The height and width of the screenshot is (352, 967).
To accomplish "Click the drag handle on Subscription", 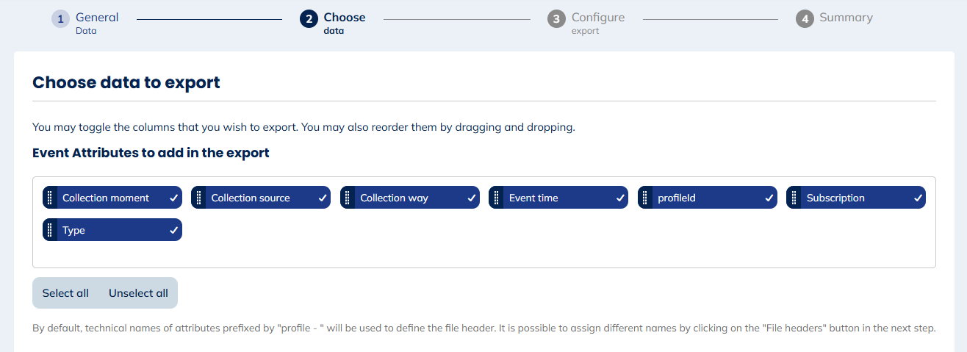I will click(794, 198).
